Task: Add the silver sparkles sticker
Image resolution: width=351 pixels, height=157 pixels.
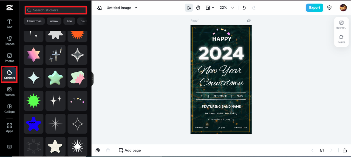Action: point(55,55)
